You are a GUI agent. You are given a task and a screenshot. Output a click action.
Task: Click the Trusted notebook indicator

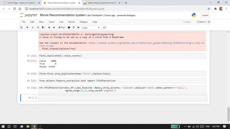pyautogui.click(x=187, y=22)
